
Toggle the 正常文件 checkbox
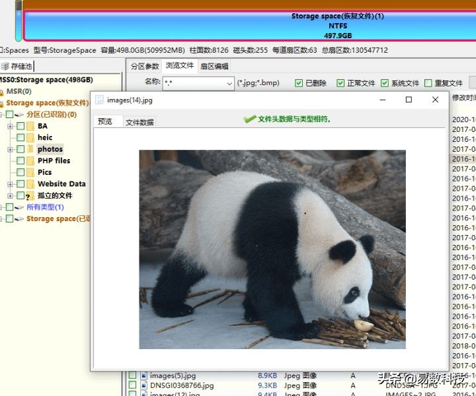pos(340,83)
